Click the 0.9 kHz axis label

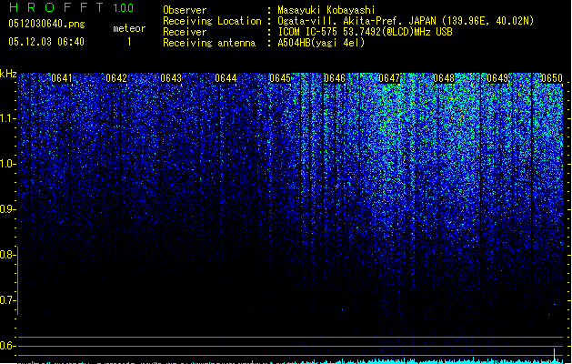point(7,209)
